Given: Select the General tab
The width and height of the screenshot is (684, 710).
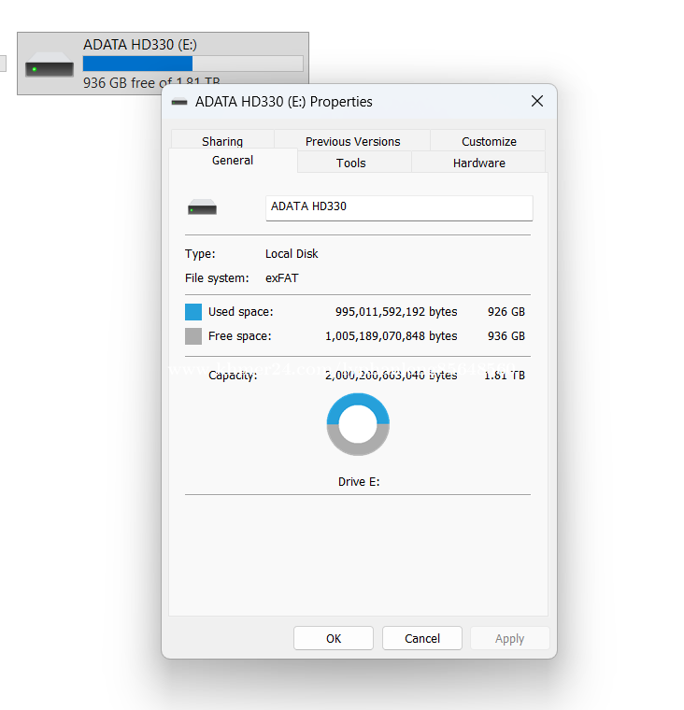Looking at the screenshot, I should pyautogui.click(x=233, y=161).
